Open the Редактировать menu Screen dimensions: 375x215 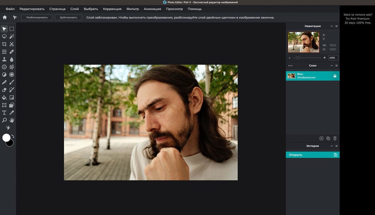32,9
